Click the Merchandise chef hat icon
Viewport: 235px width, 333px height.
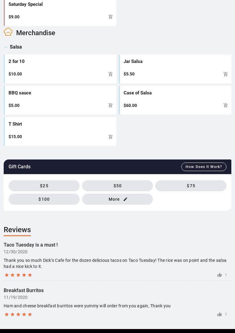tap(8, 32)
